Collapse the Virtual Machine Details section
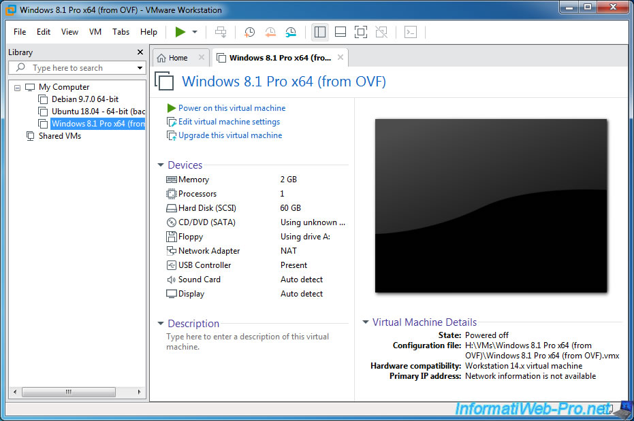The height and width of the screenshot is (421, 634). pos(366,322)
